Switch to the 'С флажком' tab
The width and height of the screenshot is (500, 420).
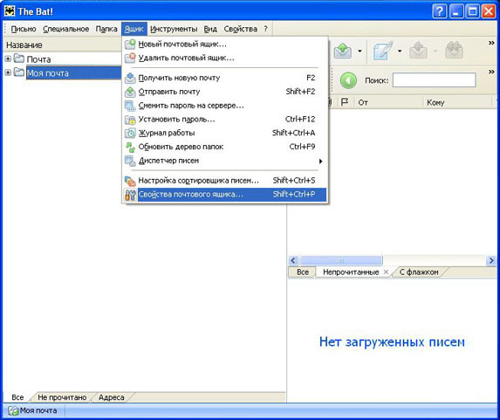pyautogui.click(x=418, y=272)
